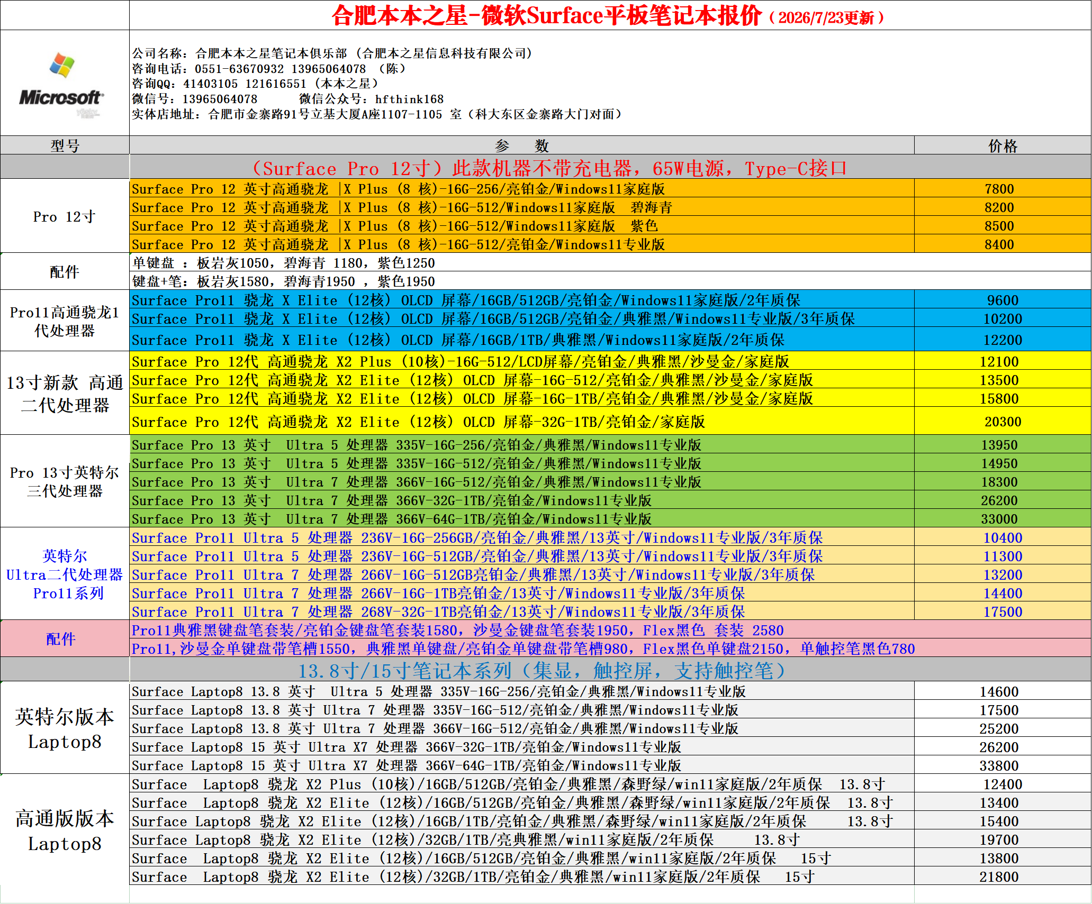Click the 咨询QQ contact line
Viewport: 1092px width, 904px height.
pos(256,84)
